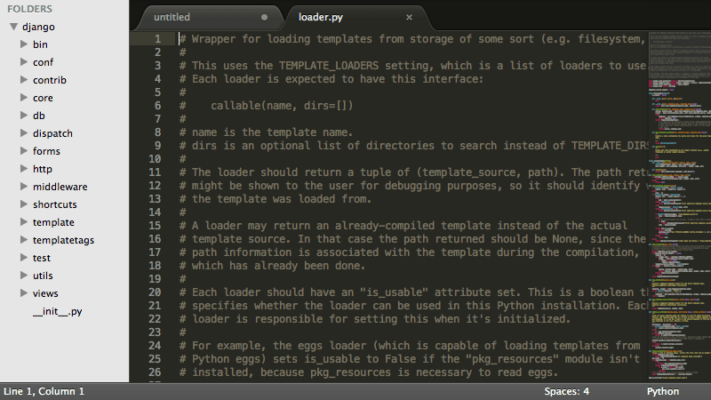Click unsaved dot on untitled tab
Screen dimensions: 711x400
[x=264, y=17]
